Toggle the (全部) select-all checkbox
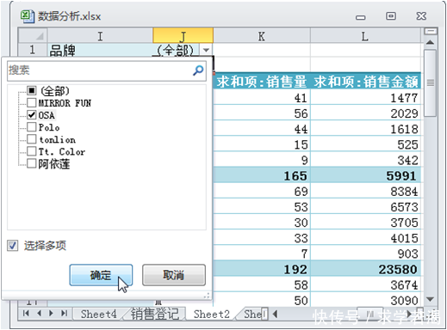This screenshot has width=447, height=330. 32,91
